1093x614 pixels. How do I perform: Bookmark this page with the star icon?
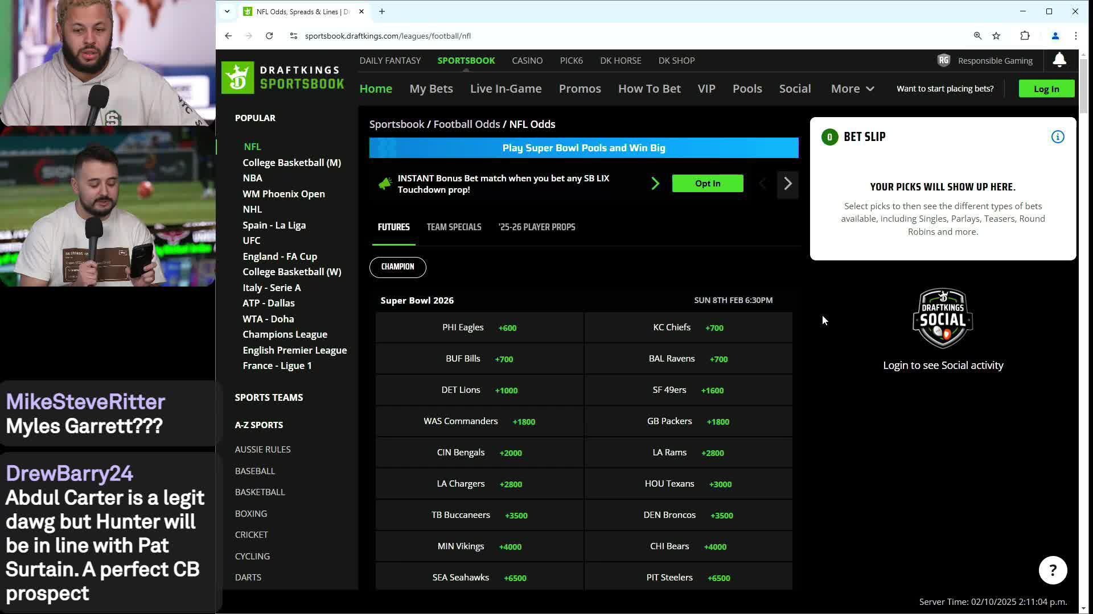tap(996, 36)
